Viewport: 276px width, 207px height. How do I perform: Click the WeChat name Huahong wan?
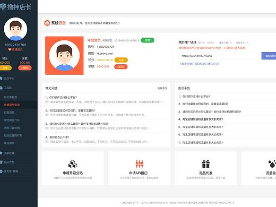click(105, 54)
